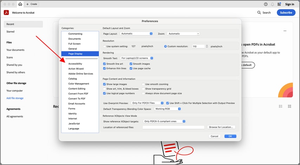Toggle Use page cache checkbox
This screenshot has height=165, width=300.
click(x=131, y=68)
